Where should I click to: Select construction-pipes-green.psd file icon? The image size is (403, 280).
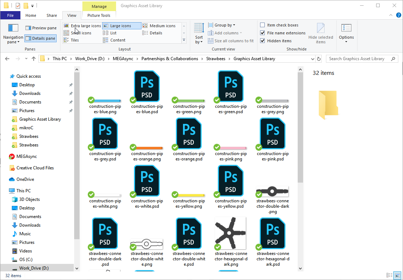click(x=231, y=86)
